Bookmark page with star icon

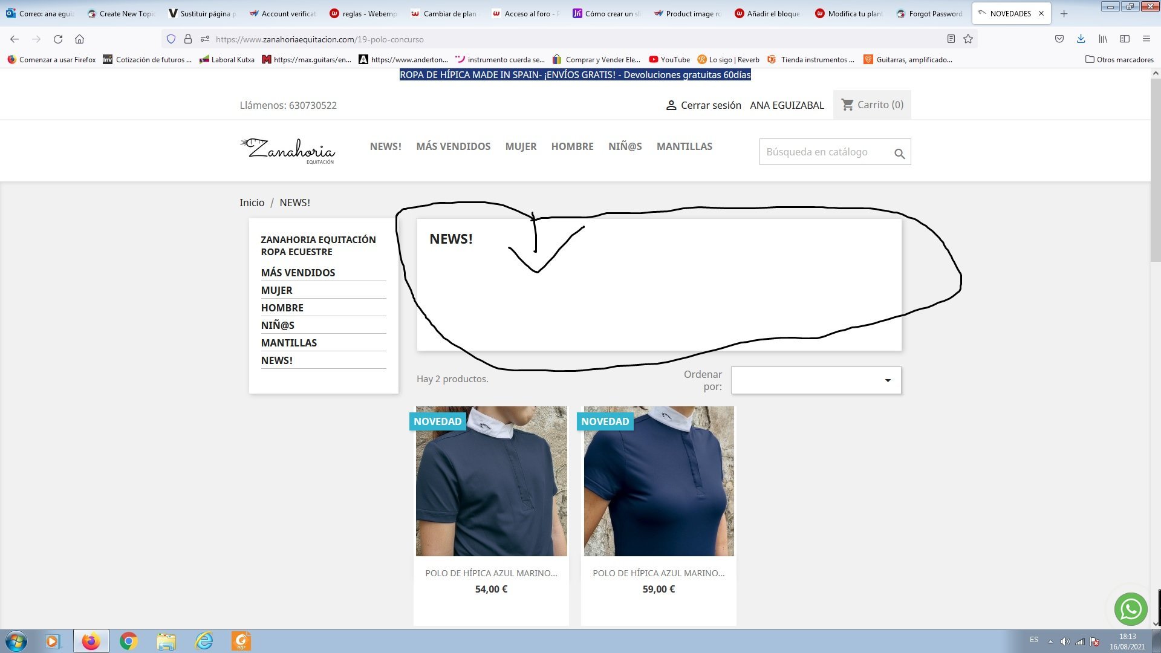[x=968, y=39]
